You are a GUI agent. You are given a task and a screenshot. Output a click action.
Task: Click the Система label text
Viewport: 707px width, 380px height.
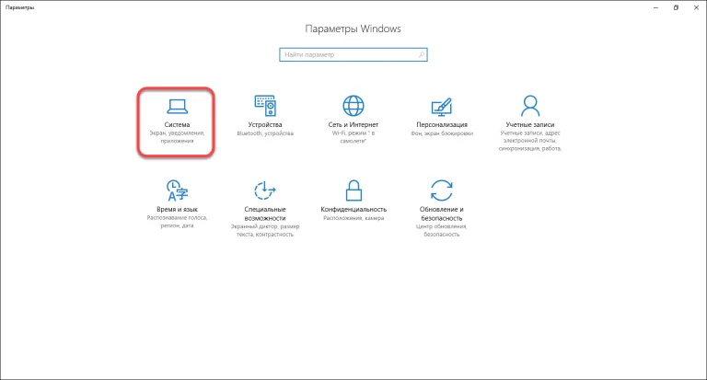click(x=177, y=124)
